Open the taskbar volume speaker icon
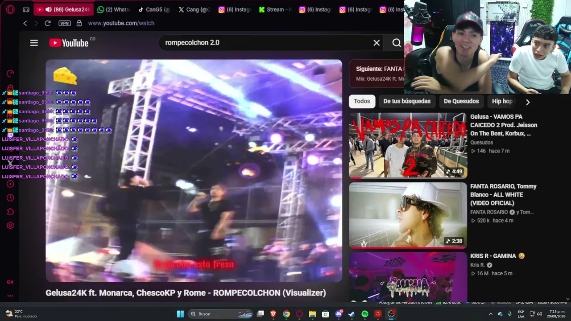 coord(540,314)
